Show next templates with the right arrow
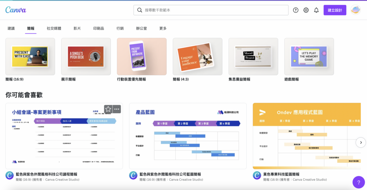367x190 pixels. pos(361,142)
